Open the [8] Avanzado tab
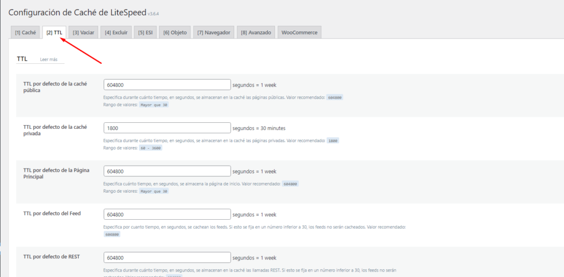This screenshot has height=277, width=564. (x=256, y=32)
